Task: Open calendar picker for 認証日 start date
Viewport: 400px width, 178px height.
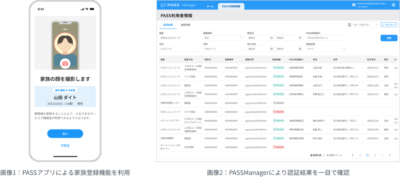Action: pyautogui.click(x=271, y=38)
